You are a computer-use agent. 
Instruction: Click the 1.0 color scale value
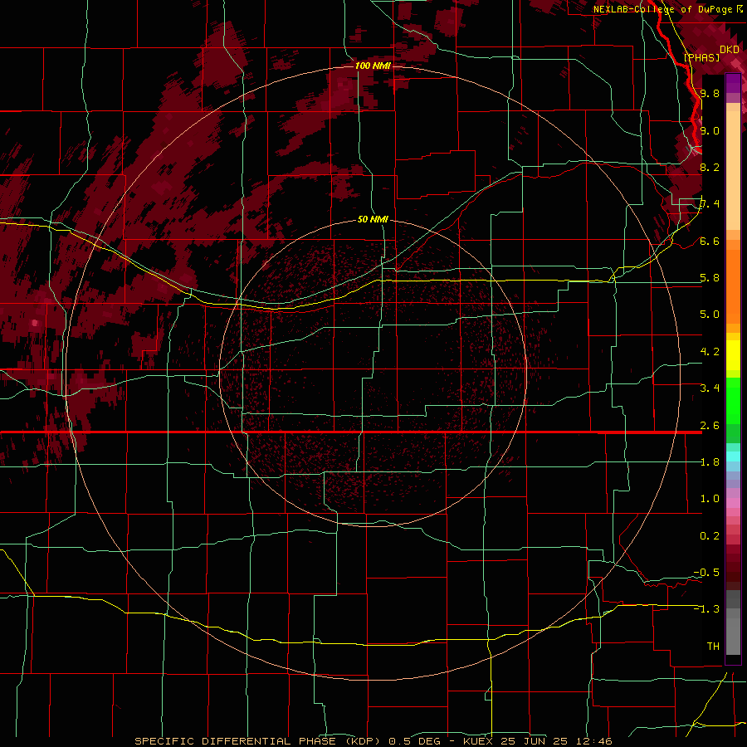(x=710, y=499)
